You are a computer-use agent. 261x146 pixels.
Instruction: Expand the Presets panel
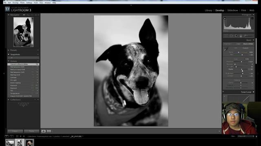(9, 50)
